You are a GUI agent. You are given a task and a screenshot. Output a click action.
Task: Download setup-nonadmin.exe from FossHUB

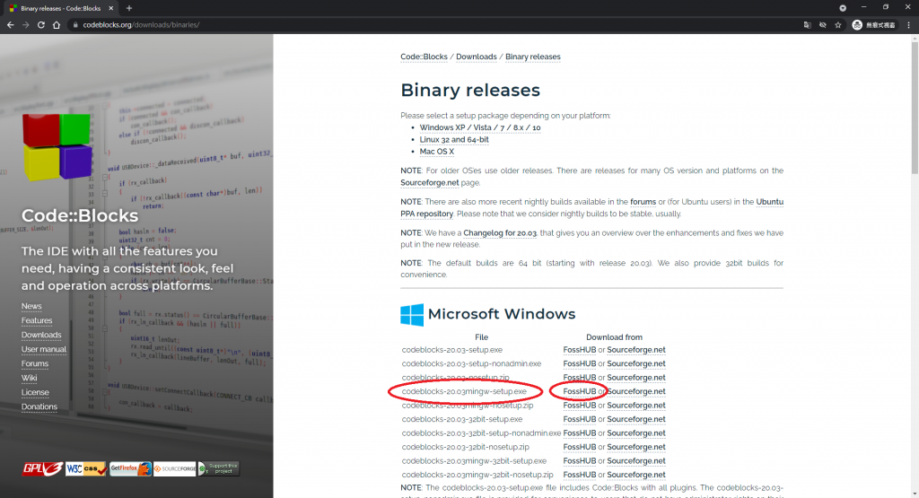(x=580, y=363)
